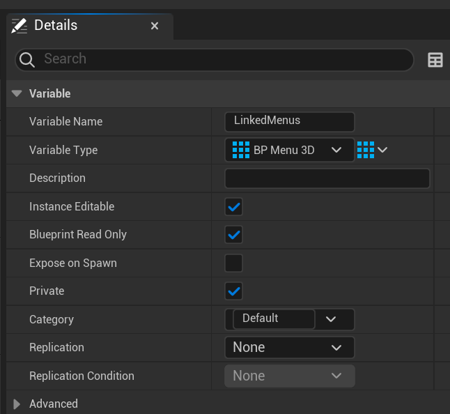450x414 pixels.
Task: Open the Category dropdown arrow
Action: (332, 319)
